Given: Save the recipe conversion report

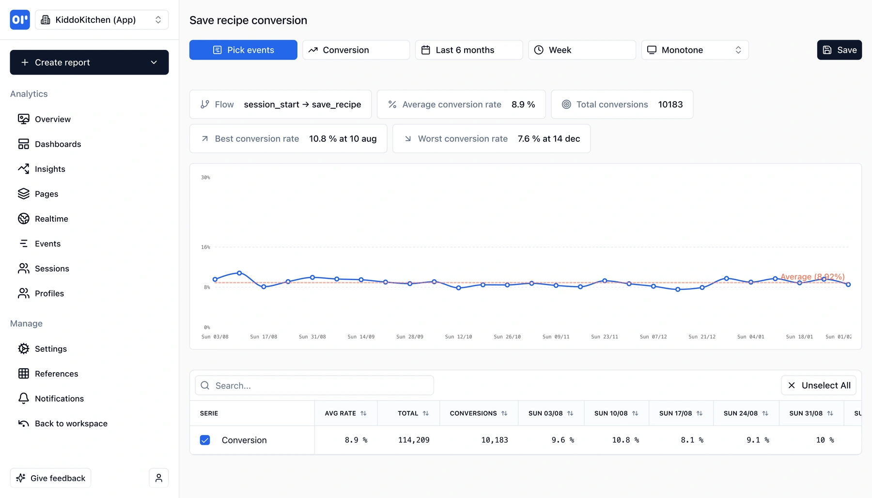Looking at the screenshot, I should click(839, 50).
